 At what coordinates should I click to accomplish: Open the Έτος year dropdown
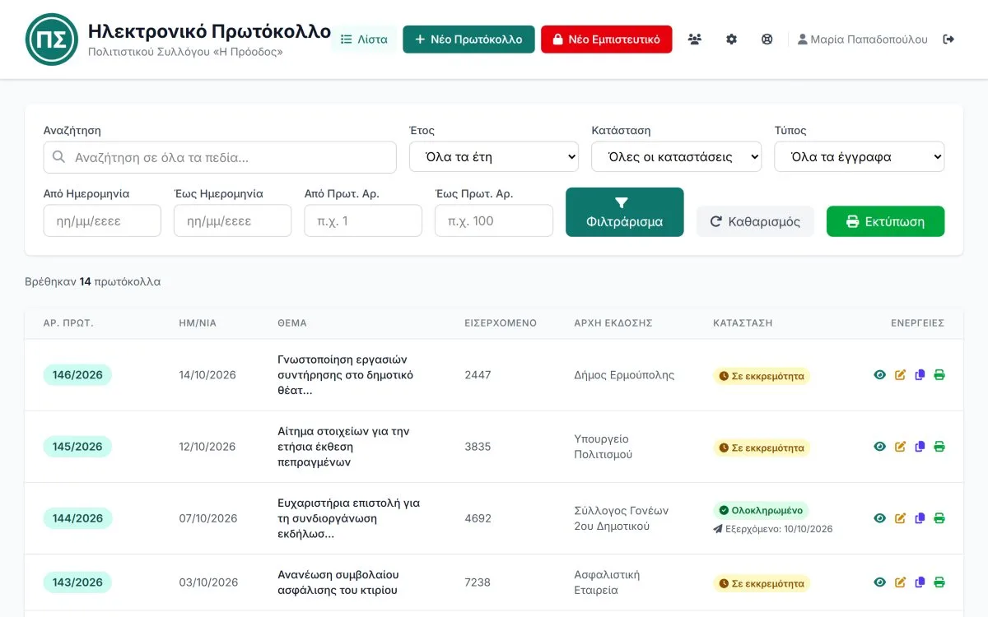[494, 156]
